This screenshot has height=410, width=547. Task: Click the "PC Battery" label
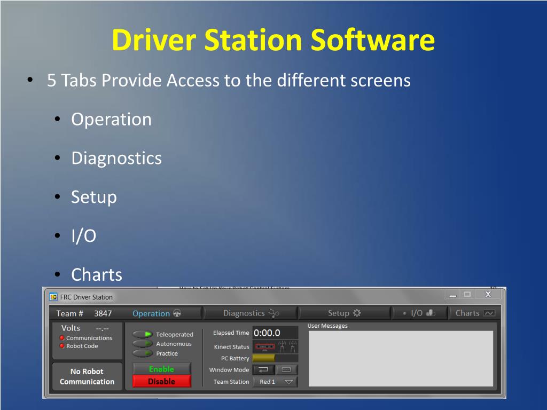tap(235, 358)
